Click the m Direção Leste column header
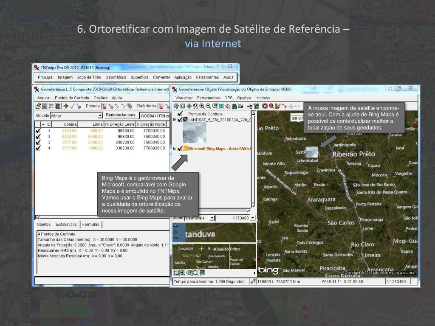The width and height of the screenshot is (435, 326). 120,124
